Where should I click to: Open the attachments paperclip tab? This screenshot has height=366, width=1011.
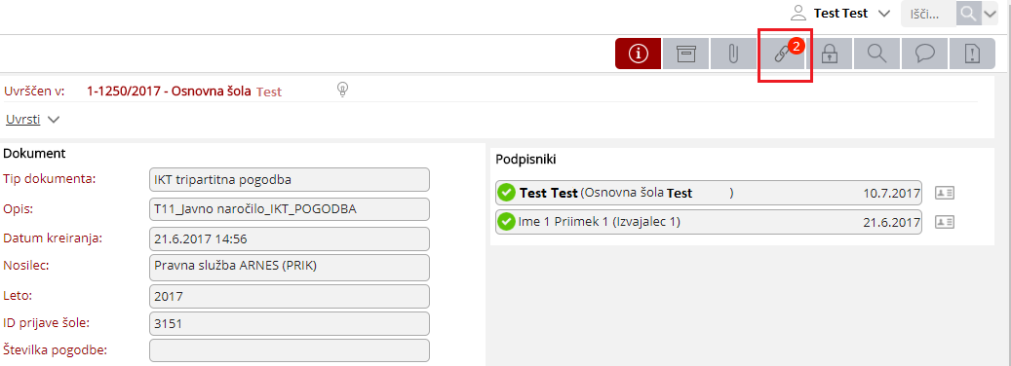(733, 55)
